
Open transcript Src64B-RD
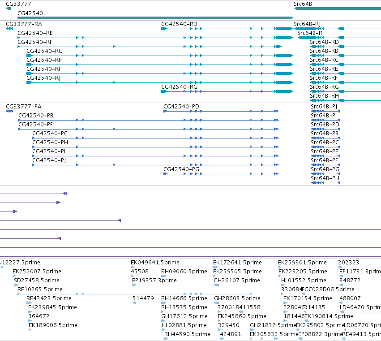coord(324,42)
